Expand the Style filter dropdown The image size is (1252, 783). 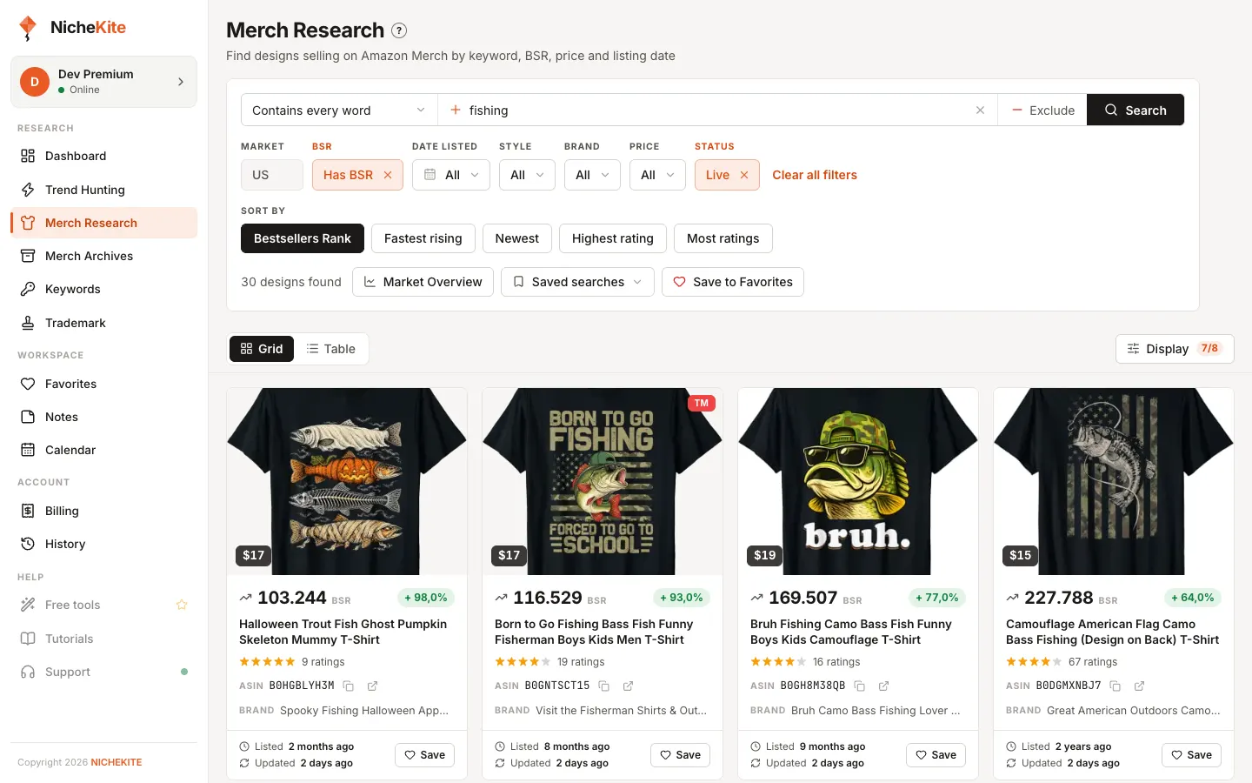pyautogui.click(x=527, y=175)
